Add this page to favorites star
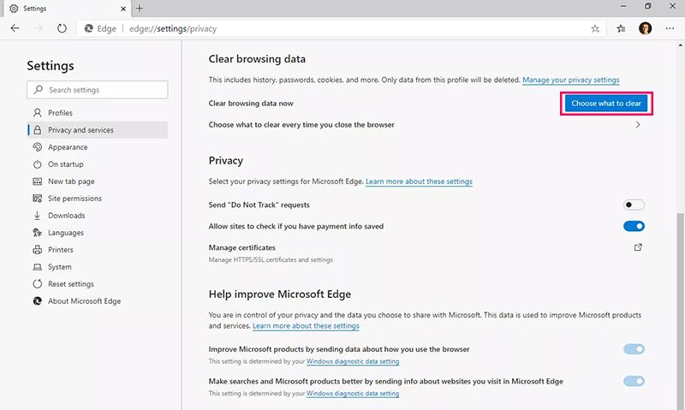The image size is (685, 410). [595, 29]
